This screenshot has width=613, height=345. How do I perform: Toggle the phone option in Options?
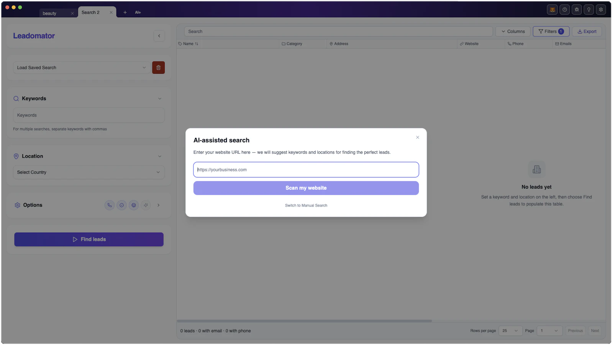point(110,205)
